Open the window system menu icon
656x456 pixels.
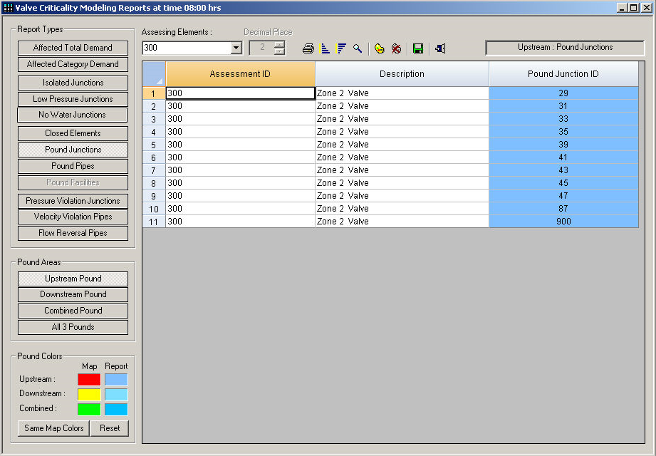click(x=8, y=8)
